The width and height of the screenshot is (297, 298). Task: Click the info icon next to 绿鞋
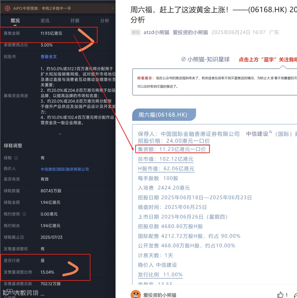[16, 158]
